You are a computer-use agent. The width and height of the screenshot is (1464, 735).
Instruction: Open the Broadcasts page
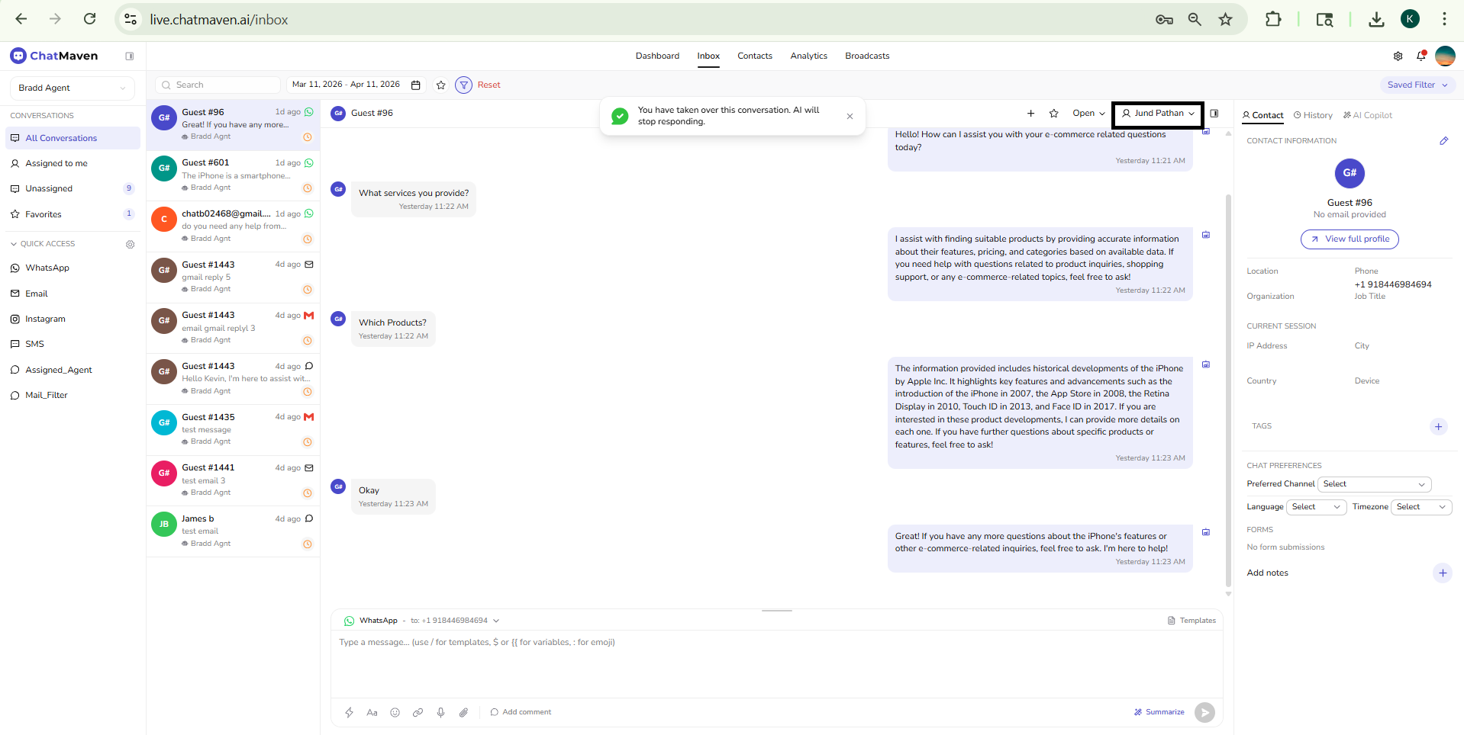(866, 56)
